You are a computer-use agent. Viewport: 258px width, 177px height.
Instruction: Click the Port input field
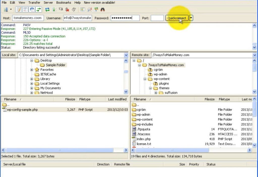157,18
